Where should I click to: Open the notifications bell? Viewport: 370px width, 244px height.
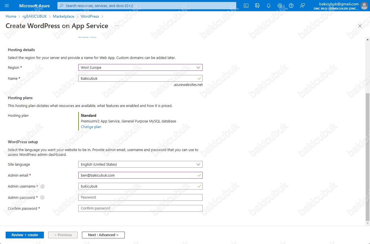tap(269, 6)
